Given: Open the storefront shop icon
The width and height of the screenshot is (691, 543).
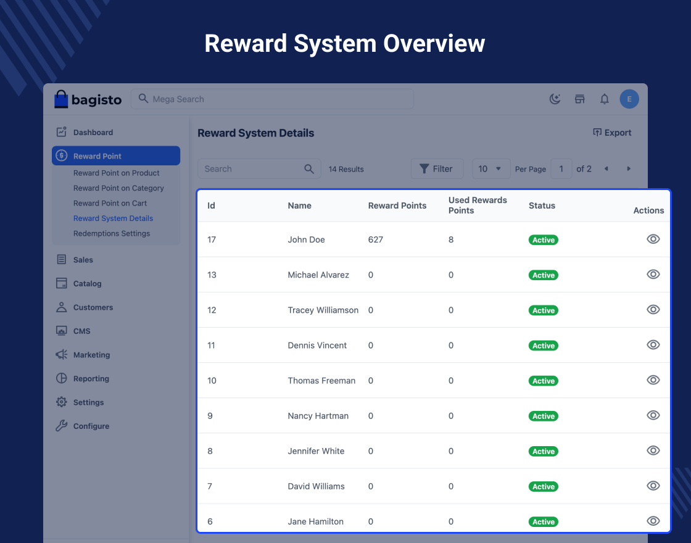Looking at the screenshot, I should tap(579, 99).
